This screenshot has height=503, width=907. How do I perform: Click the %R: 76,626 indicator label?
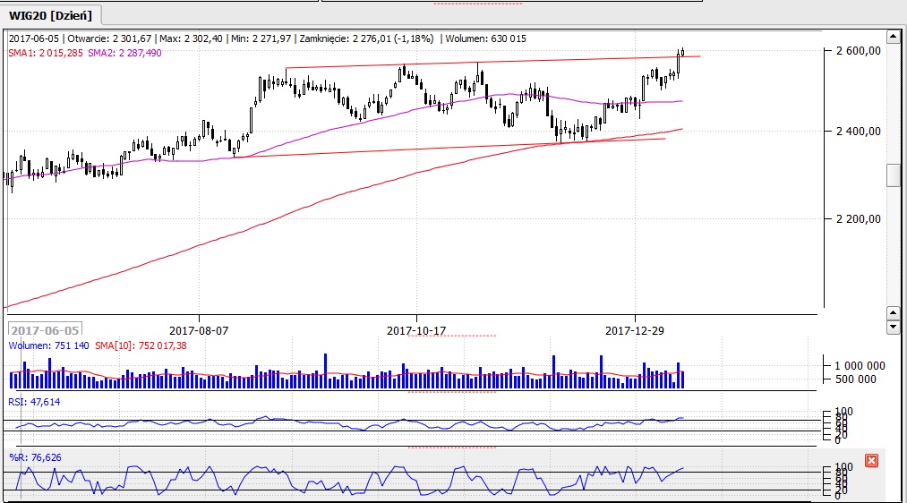(35, 457)
